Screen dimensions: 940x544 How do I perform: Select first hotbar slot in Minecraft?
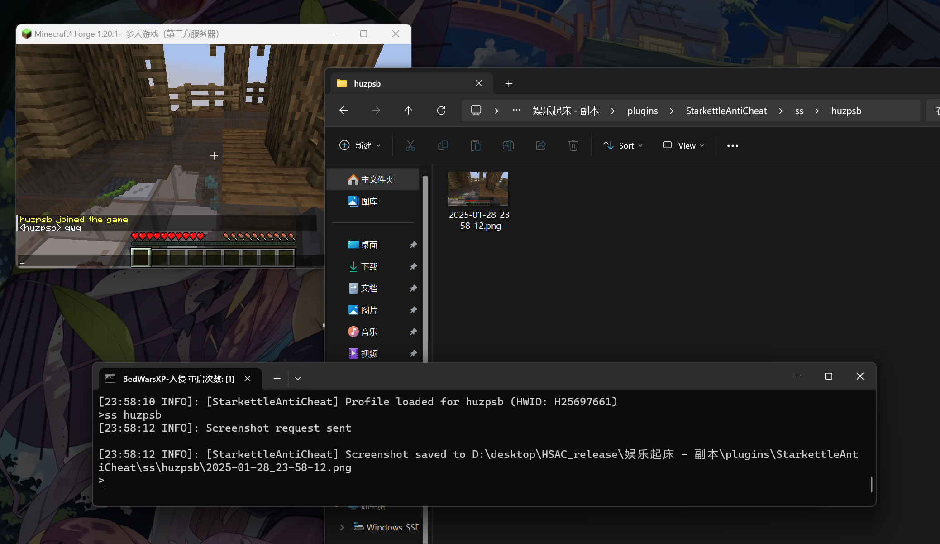pos(141,257)
